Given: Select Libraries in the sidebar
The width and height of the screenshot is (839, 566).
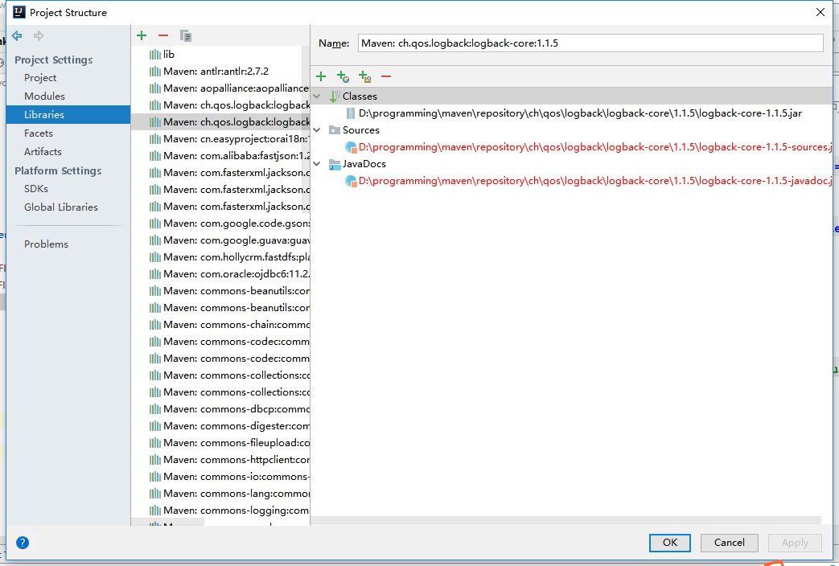Looking at the screenshot, I should tap(68, 114).
